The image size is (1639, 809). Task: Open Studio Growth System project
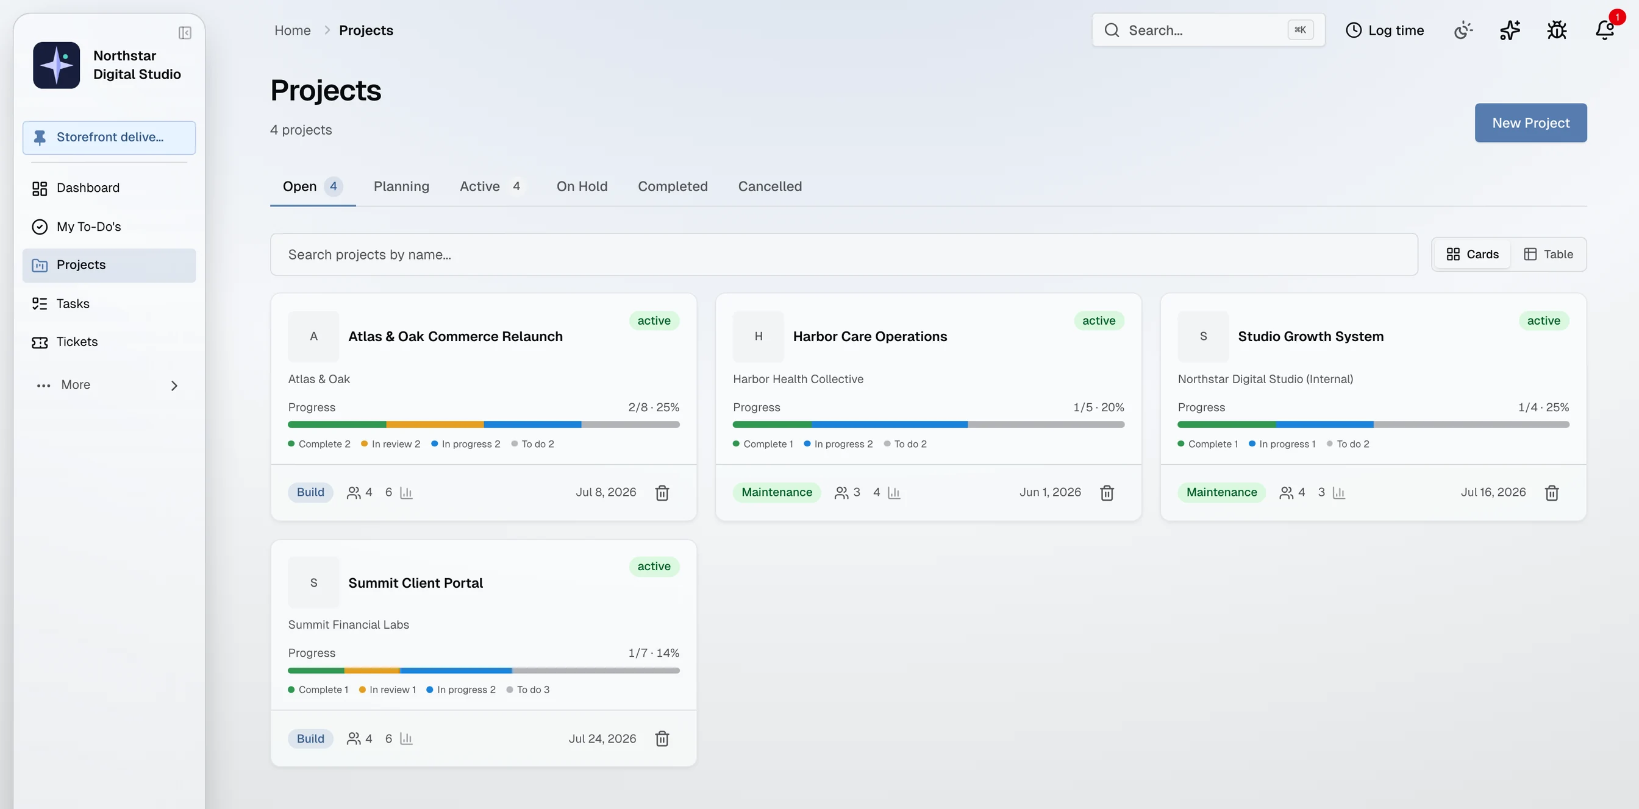pos(1310,336)
